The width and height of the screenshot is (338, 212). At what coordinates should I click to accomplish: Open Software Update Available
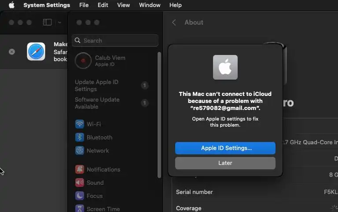(x=112, y=103)
